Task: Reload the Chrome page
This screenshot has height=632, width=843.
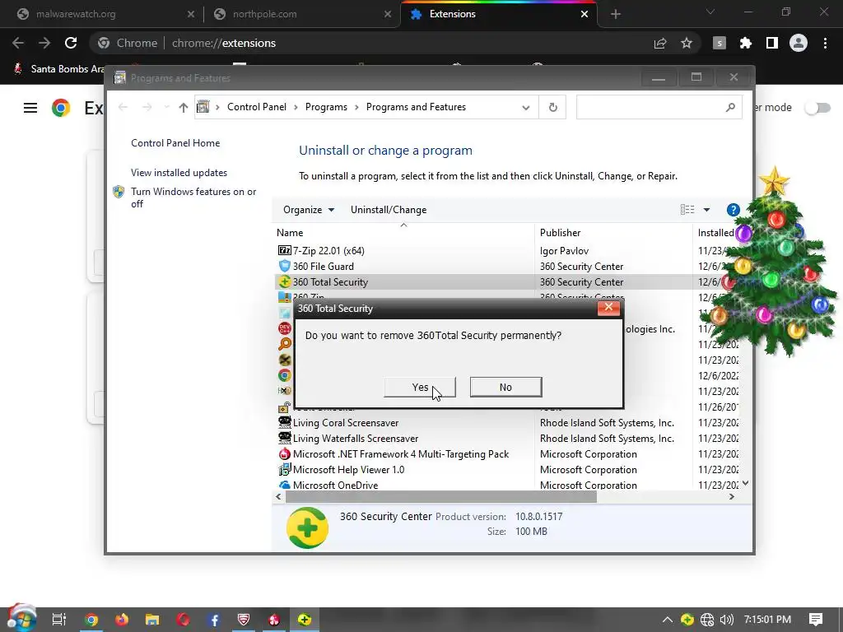Action: pos(71,43)
